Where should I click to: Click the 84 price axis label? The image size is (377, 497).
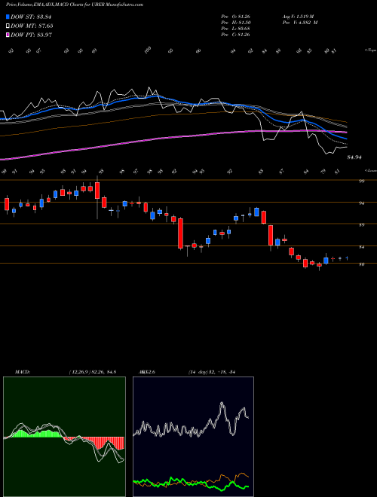(361, 247)
